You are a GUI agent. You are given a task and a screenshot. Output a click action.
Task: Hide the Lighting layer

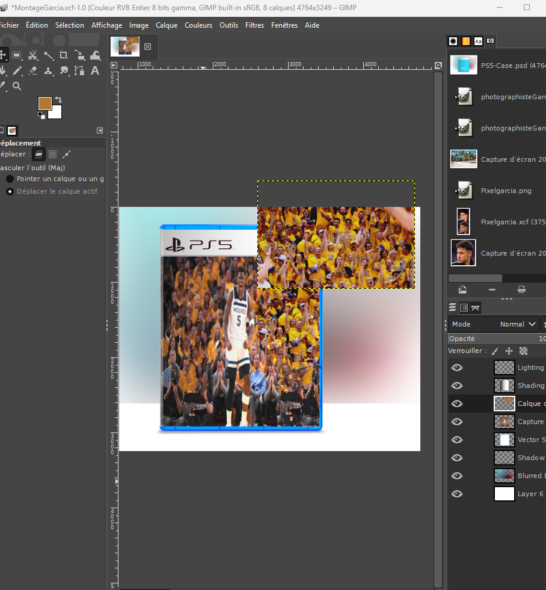pos(457,367)
